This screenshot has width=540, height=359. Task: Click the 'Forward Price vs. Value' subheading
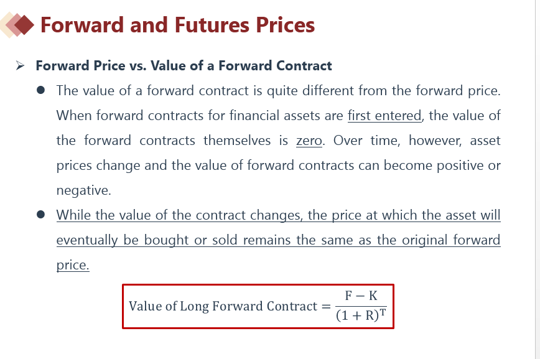click(184, 66)
